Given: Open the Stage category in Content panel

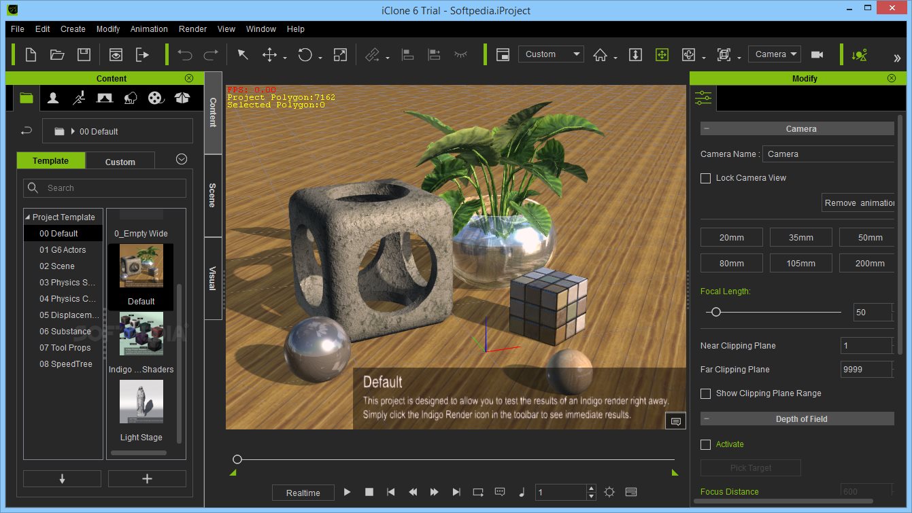Looking at the screenshot, I should [x=104, y=98].
